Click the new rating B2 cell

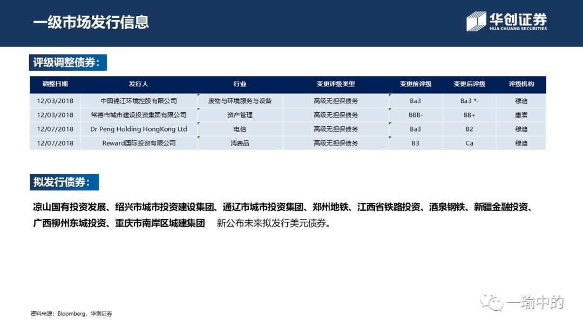point(469,129)
